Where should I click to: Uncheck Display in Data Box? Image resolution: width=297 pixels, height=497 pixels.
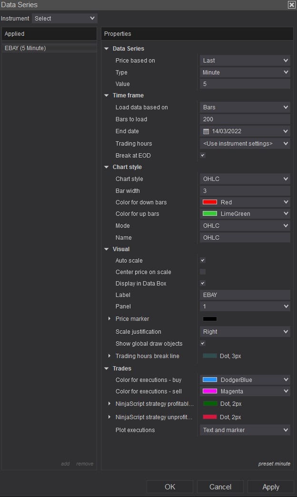(203, 284)
